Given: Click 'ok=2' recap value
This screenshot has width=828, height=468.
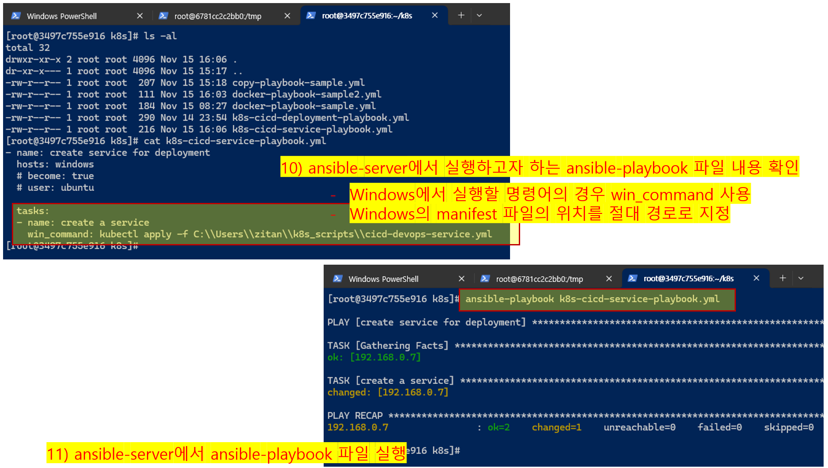Looking at the screenshot, I should coord(499,427).
